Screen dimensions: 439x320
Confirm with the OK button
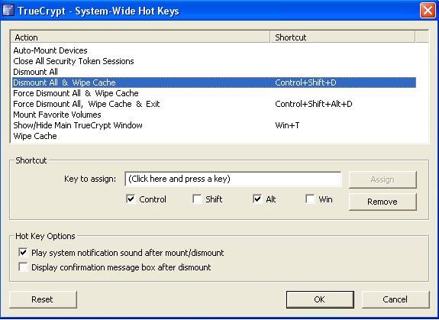pos(320,299)
